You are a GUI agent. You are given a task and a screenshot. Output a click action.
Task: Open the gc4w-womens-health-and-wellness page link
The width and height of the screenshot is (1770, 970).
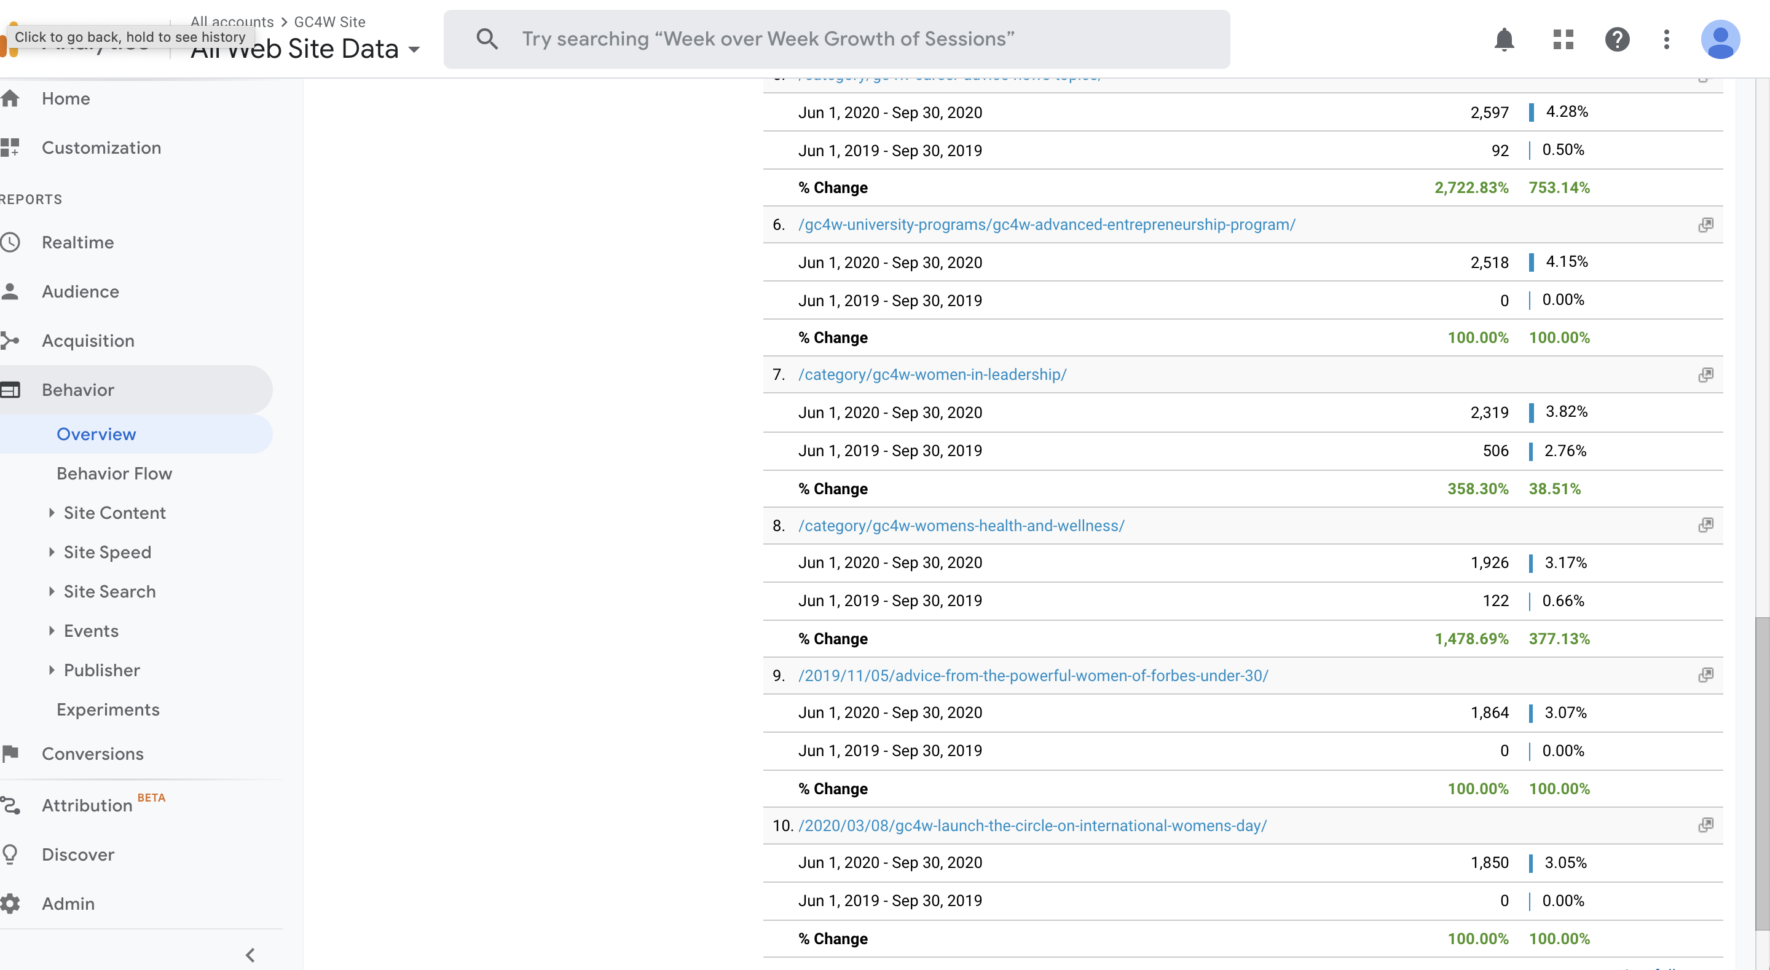(x=961, y=525)
